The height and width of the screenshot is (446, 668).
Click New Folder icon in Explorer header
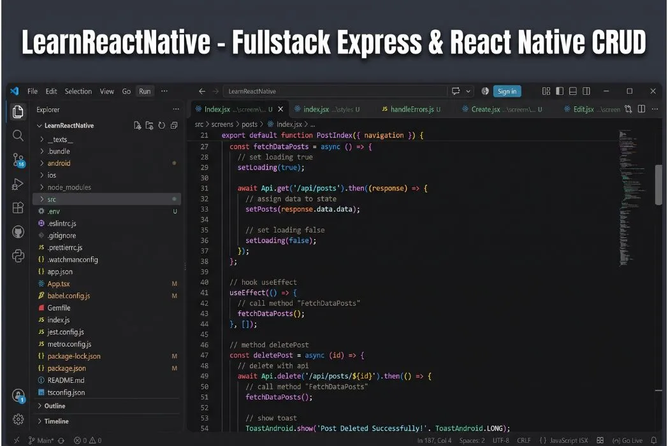(149, 126)
